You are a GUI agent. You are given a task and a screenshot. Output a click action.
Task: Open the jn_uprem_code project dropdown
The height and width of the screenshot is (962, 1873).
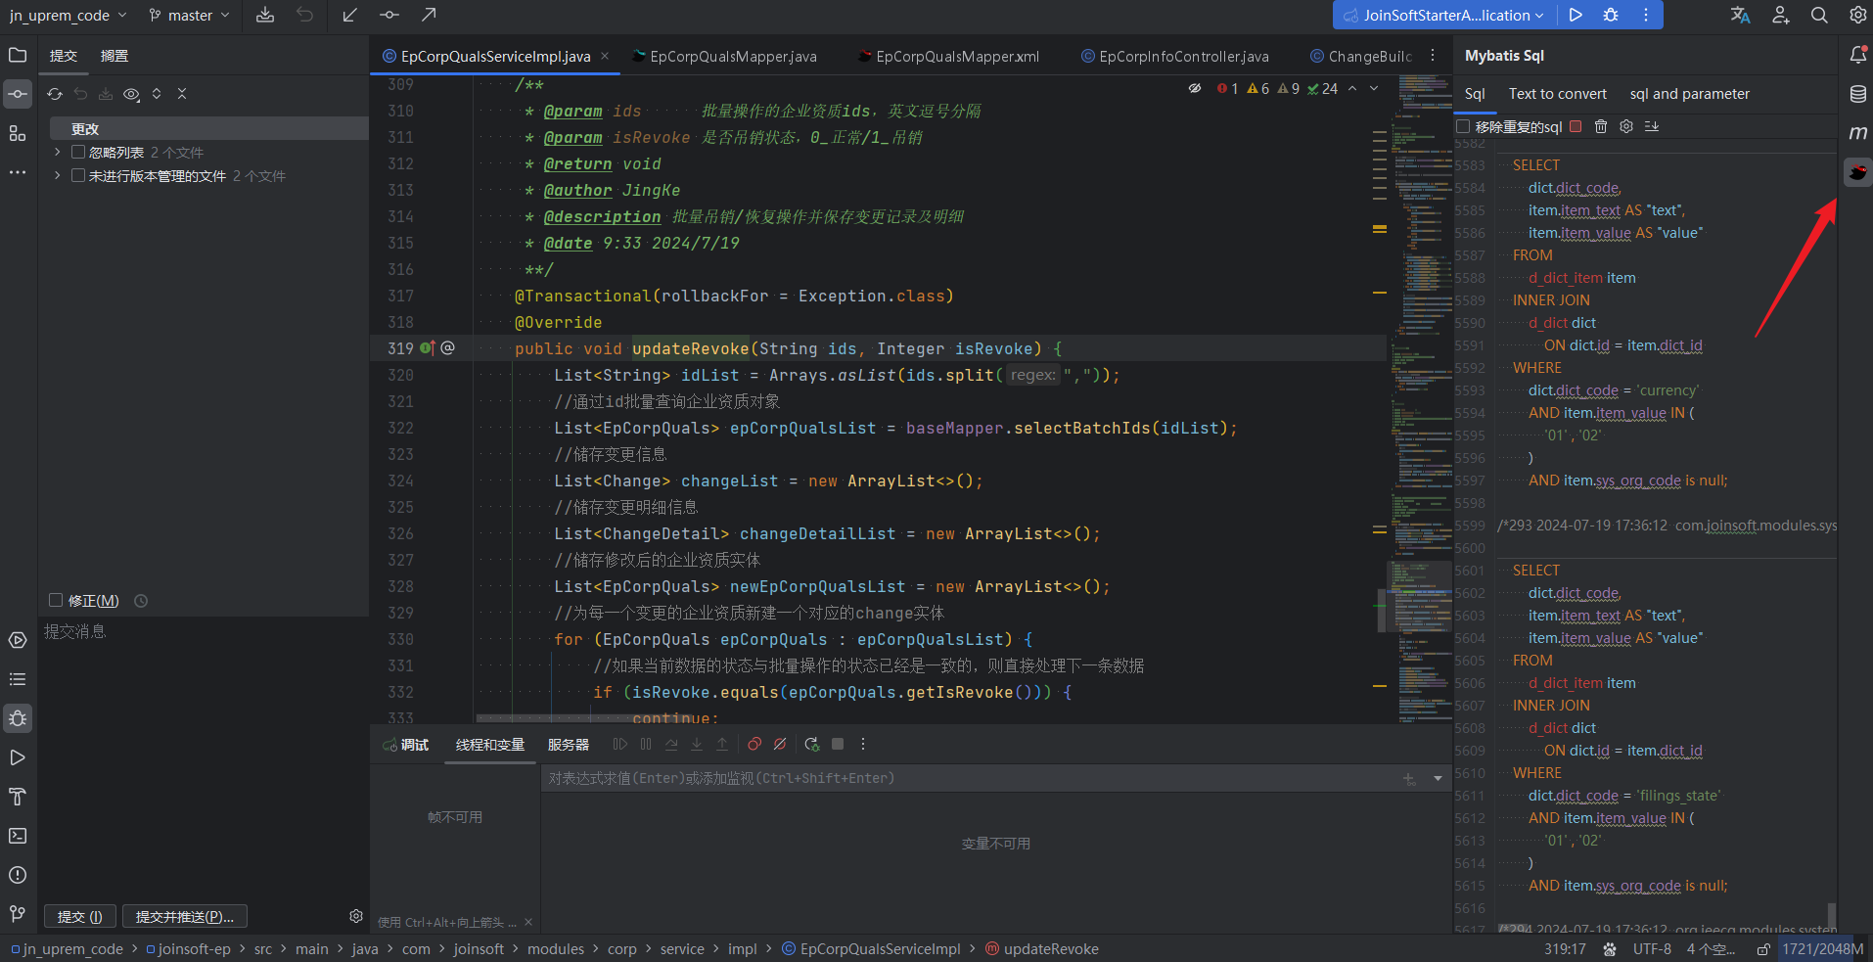(68, 15)
